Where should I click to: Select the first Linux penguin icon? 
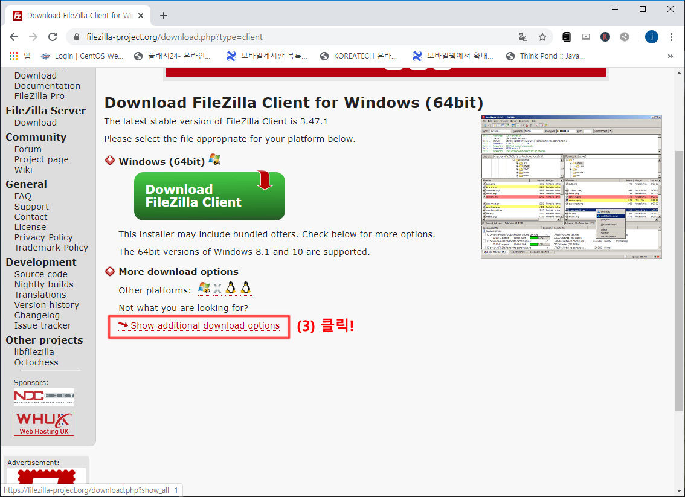(231, 288)
